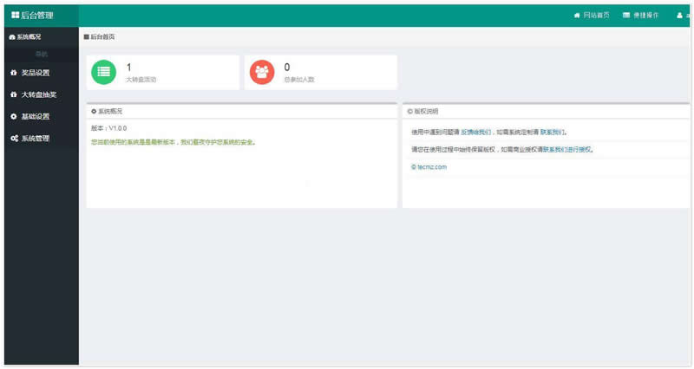The width and height of the screenshot is (694, 369).
Task: Open the 系统管理 sidebar menu
Action: (x=42, y=139)
